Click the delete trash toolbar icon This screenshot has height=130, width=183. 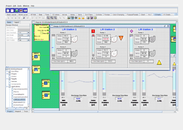pos(19,18)
